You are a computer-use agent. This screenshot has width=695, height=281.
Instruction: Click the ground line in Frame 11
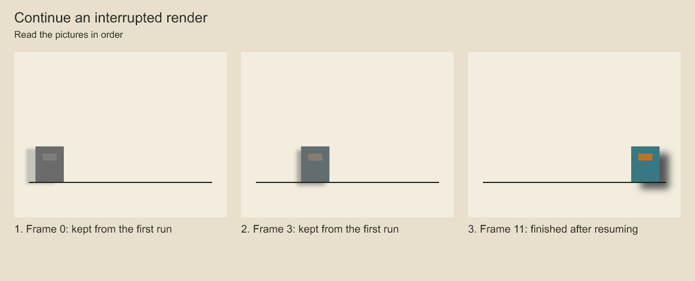coord(574,182)
